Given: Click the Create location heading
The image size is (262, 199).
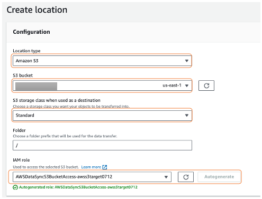Looking at the screenshot, I should coord(37,10).
